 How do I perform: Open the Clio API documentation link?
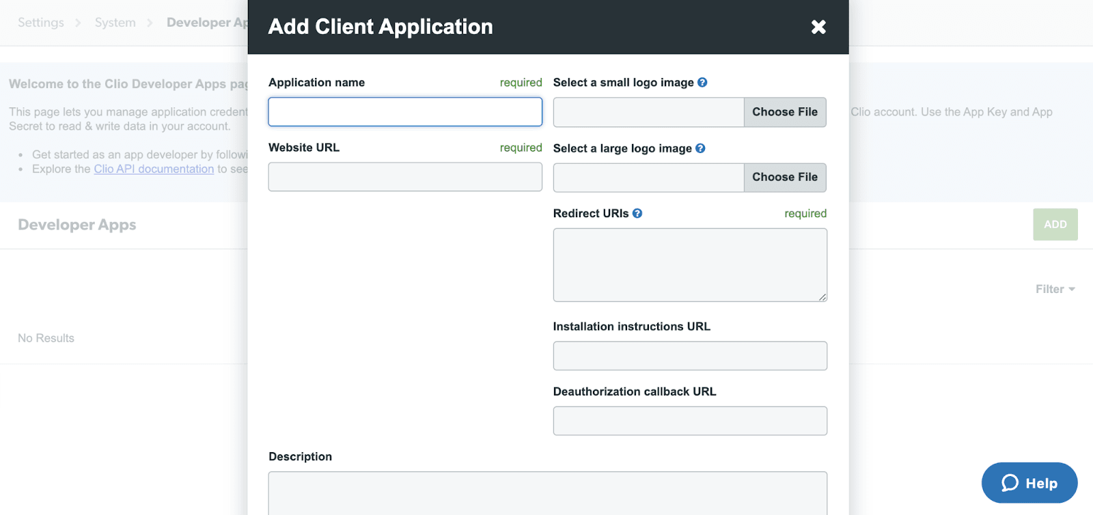pyautogui.click(x=154, y=169)
